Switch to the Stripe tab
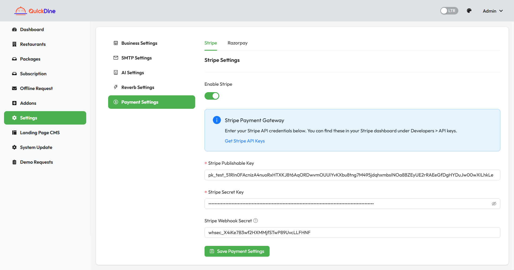Viewport: 514px width, 270px height. pos(211,43)
